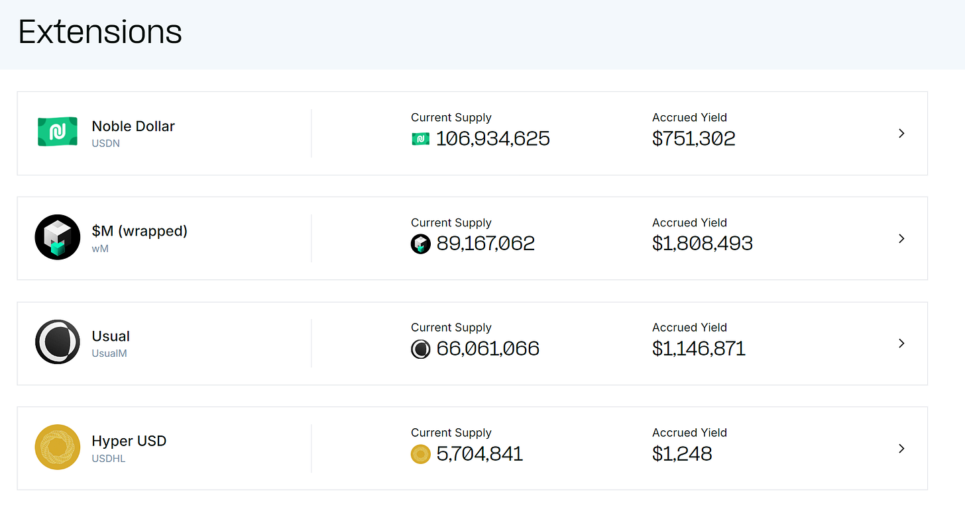Select the Hyper USD extension name
Viewport: 965px width, 509px height.
coord(129,441)
